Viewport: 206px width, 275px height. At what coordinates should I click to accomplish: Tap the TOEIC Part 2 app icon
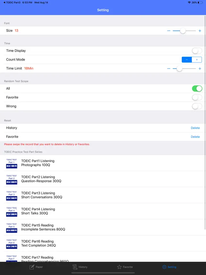pos(12,179)
